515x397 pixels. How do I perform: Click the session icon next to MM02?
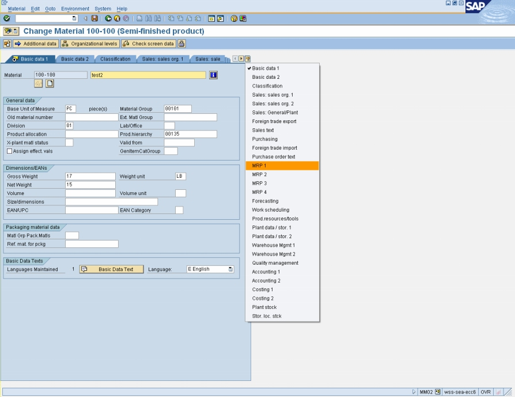coord(437,392)
